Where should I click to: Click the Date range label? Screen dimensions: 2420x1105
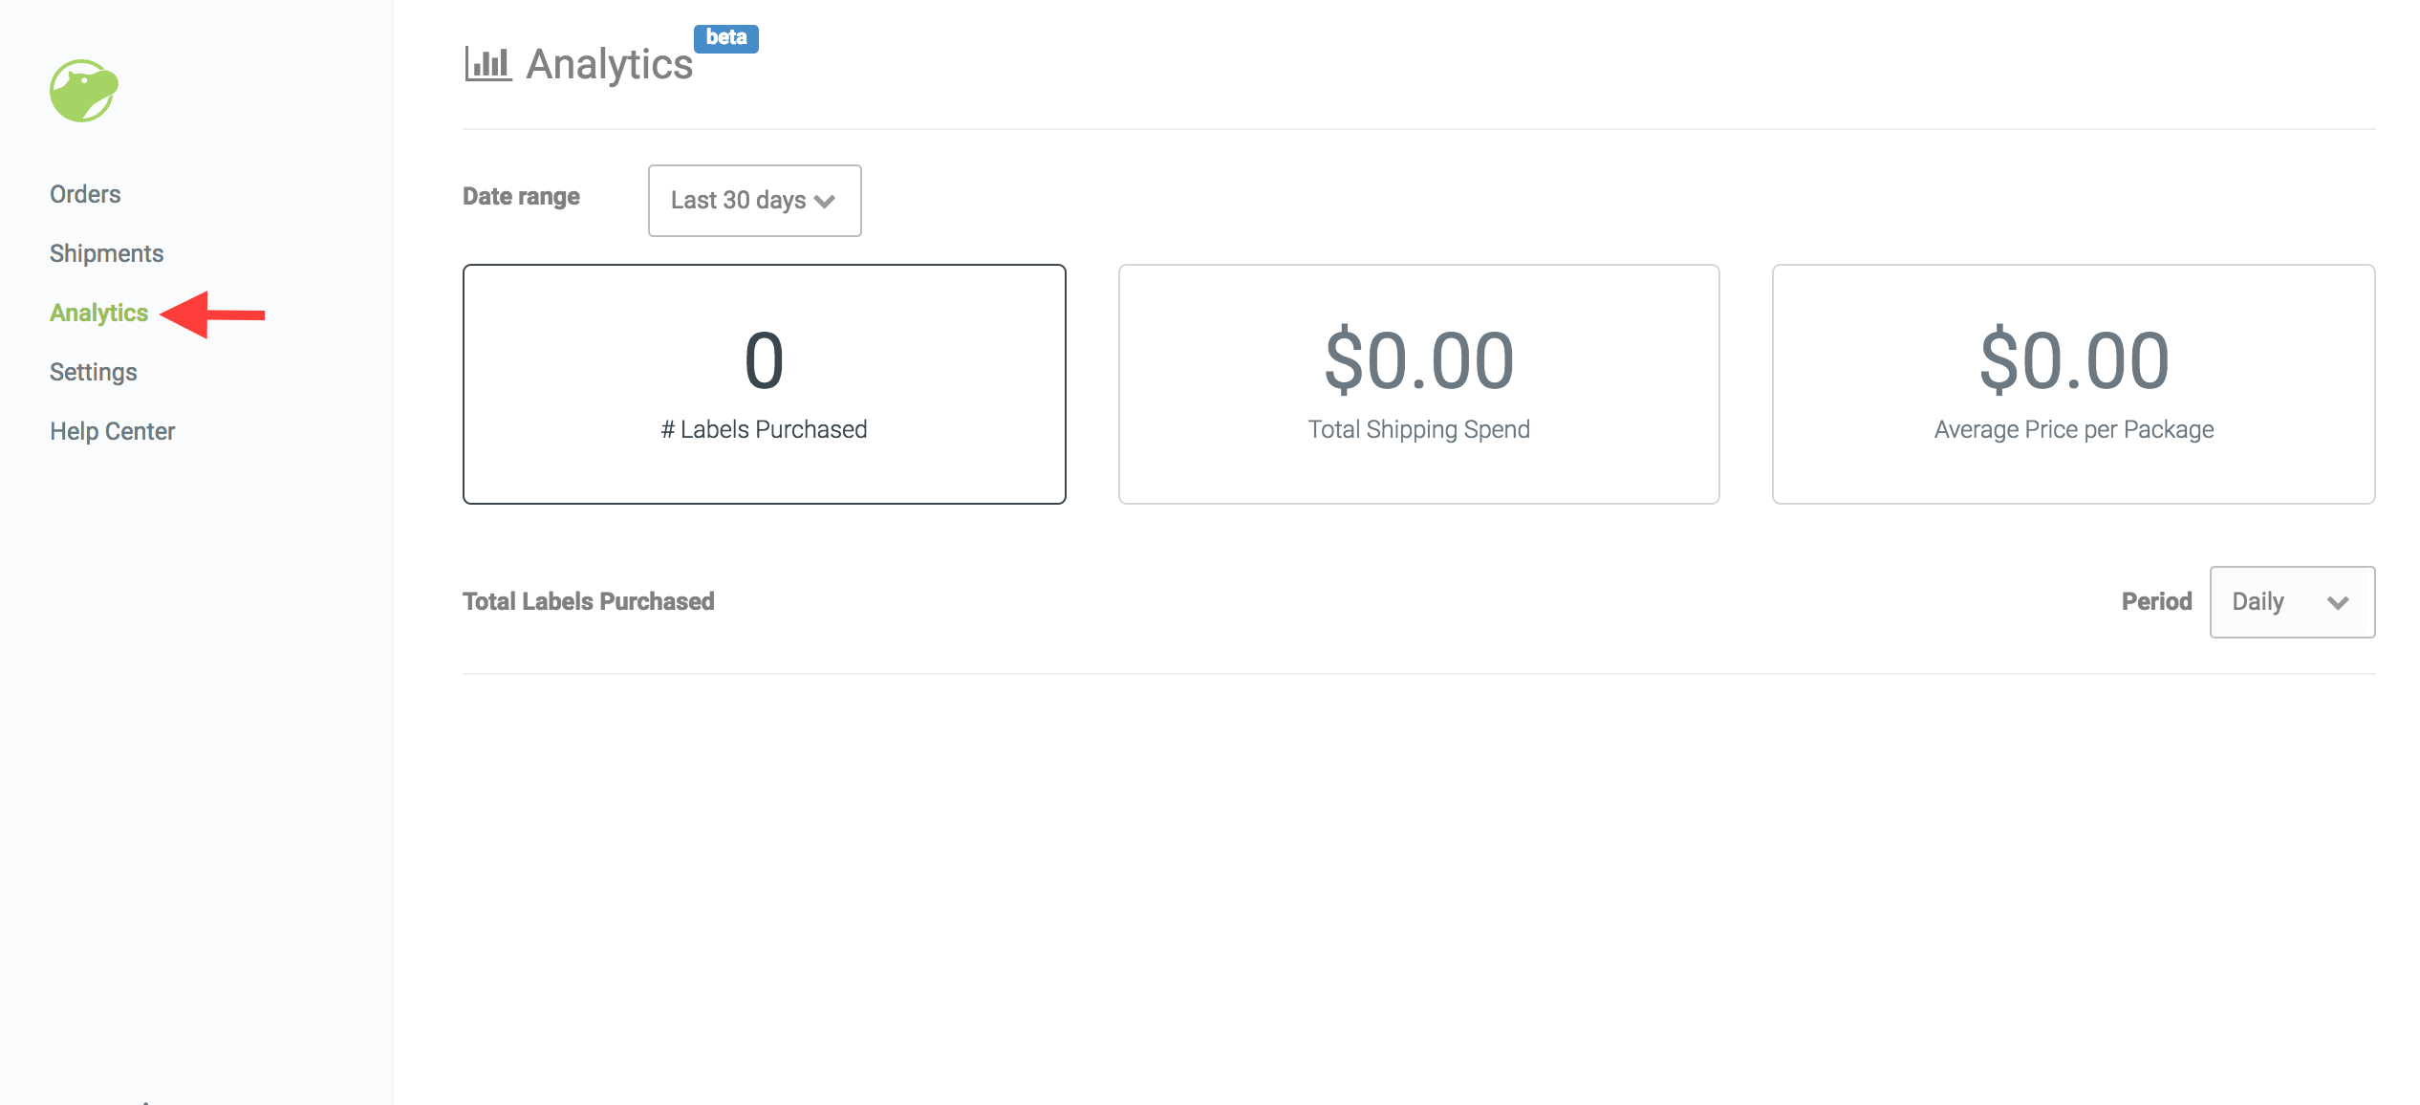tap(522, 196)
